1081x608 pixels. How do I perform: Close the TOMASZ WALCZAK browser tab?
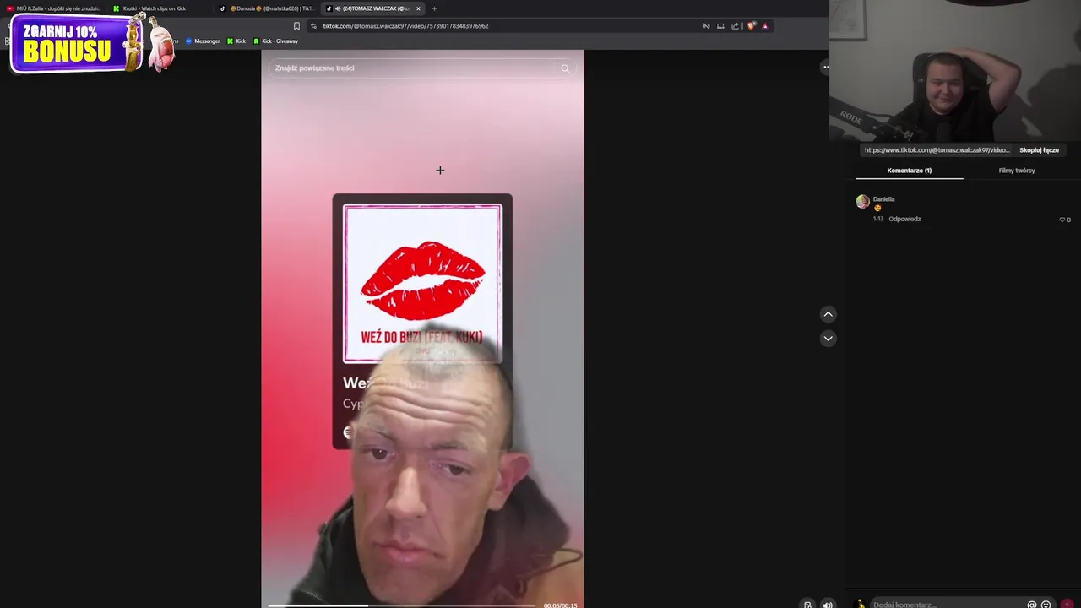click(418, 8)
